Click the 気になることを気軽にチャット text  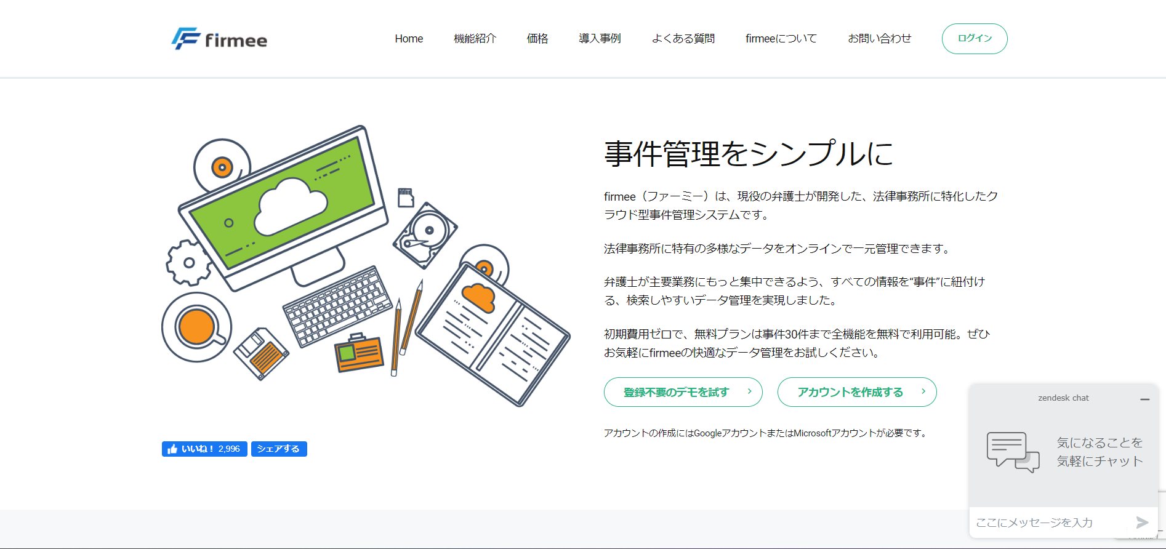(1100, 452)
